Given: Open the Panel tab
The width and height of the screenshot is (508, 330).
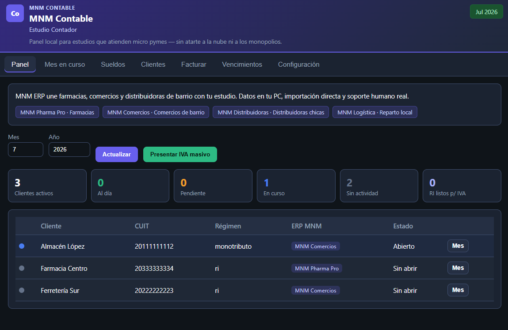Looking at the screenshot, I should (x=20, y=64).
